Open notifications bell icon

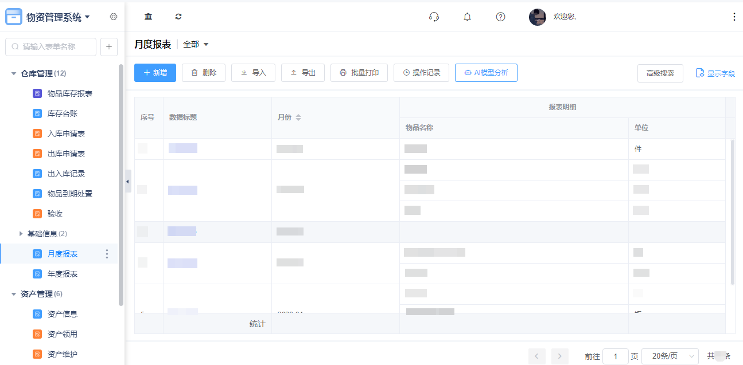click(x=467, y=17)
